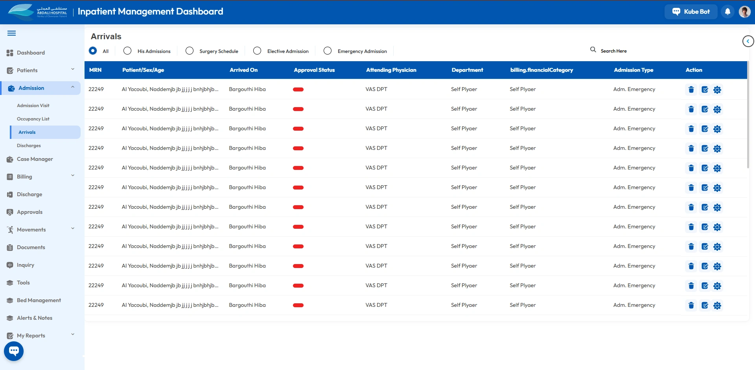Delete the first arrival row with trash icon
This screenshot has width=755, height=370.
pos(691,90)
